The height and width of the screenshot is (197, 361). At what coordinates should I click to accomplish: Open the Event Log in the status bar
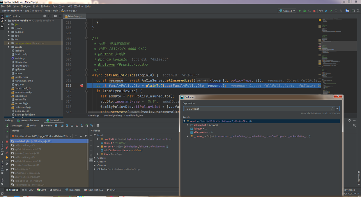click(x=349, y=190)
